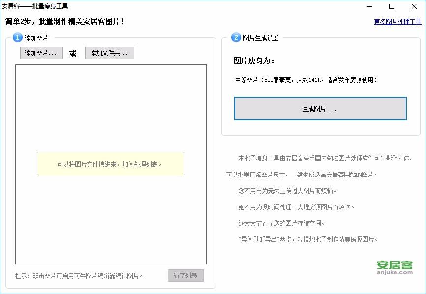Click the line 本批量瘦身工具由安居客联手
This screenshot has height=294, width=426.
tap(325, 158)
